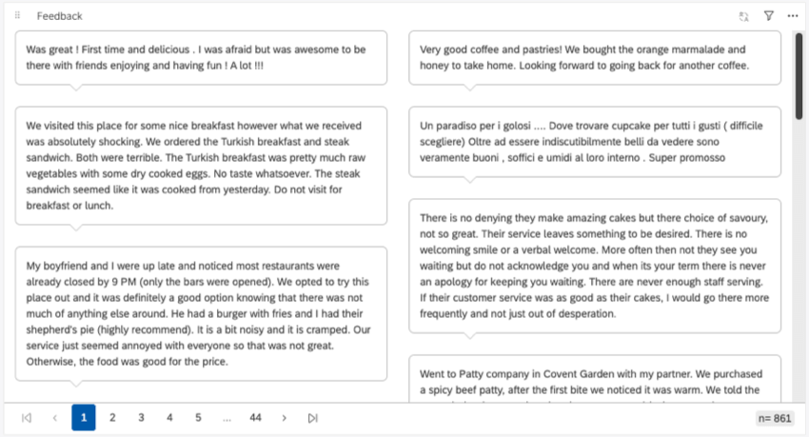Viewport: 809px width, 437px height.
Task: Click the n= 861 response count badge
Action: (775, 418)
